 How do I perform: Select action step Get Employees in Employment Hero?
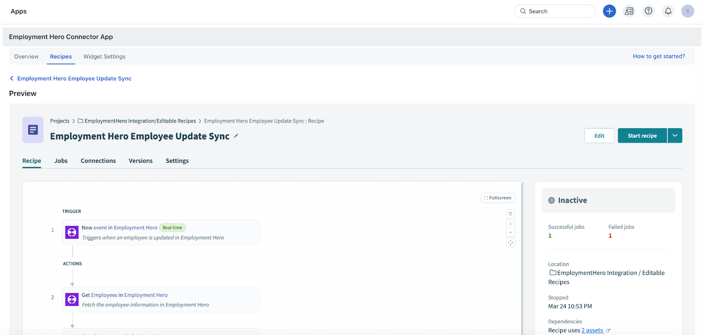(161, 299)
